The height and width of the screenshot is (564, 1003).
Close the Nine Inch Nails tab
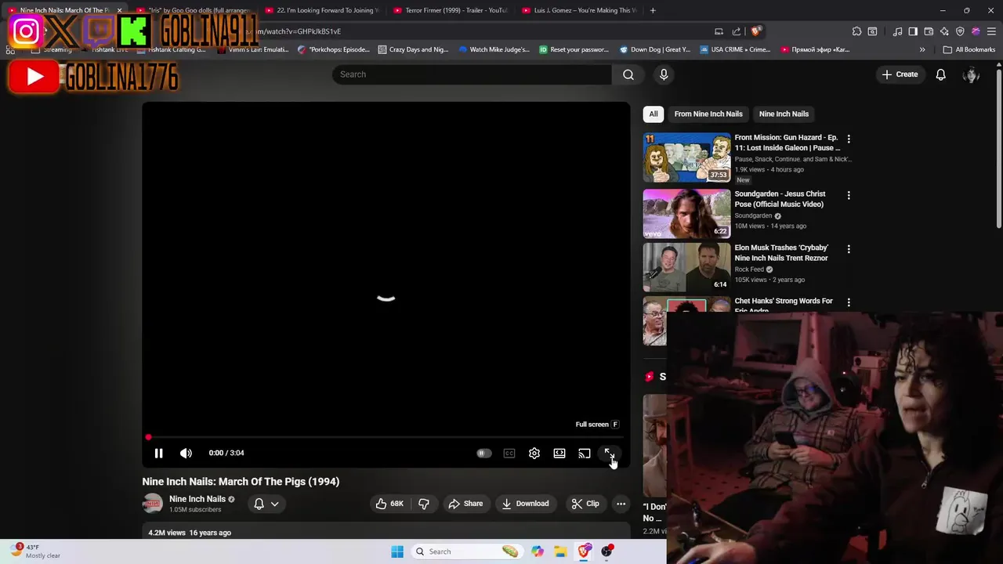119,10
